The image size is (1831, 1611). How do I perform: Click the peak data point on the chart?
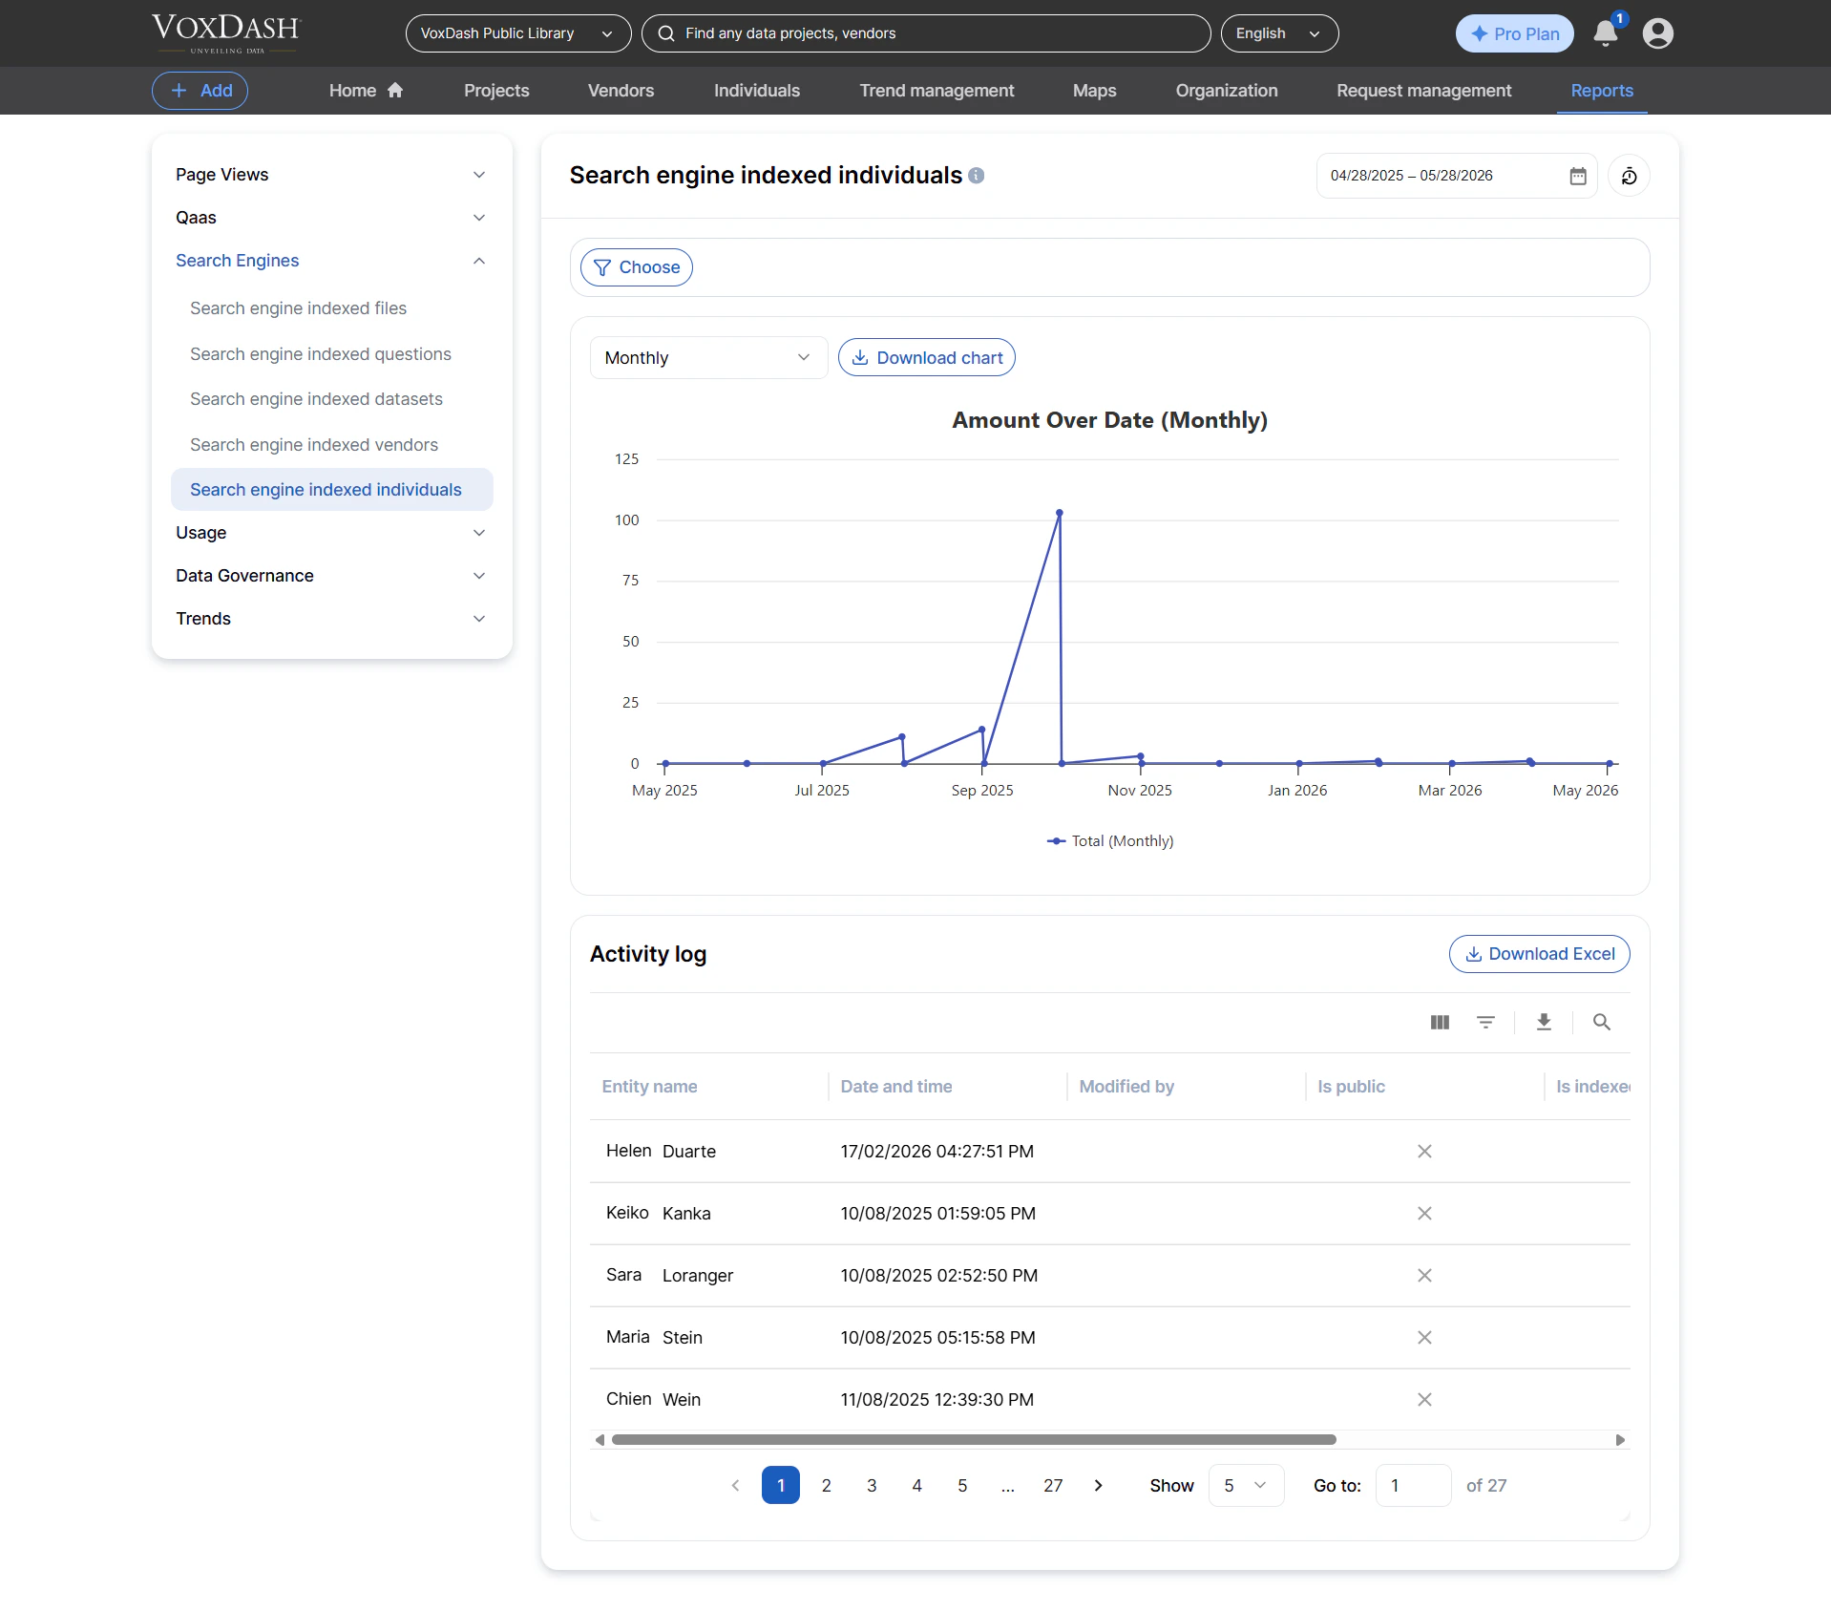click(x=1059, y=513)
